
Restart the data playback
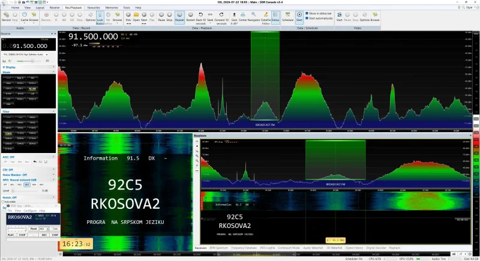tap(190, 17)
